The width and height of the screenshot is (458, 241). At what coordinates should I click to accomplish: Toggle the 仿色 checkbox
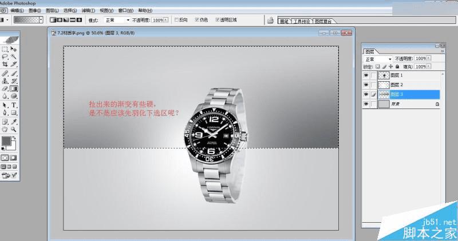pos(197,20)
